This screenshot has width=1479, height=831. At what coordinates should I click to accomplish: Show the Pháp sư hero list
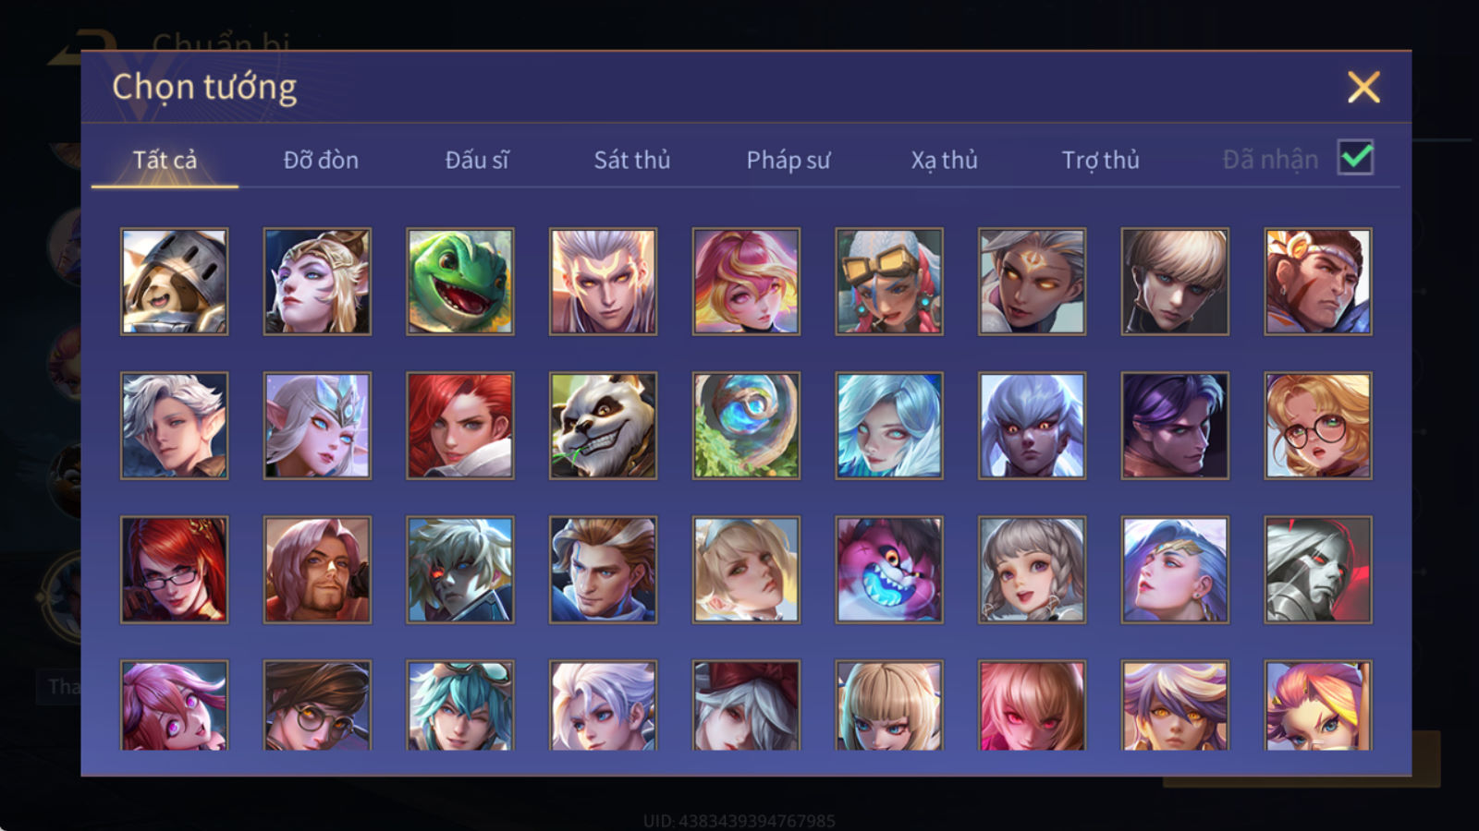click(x=788, y=160)
